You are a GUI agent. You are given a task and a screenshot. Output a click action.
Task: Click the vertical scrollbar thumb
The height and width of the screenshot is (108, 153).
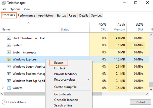click(151, 84)
